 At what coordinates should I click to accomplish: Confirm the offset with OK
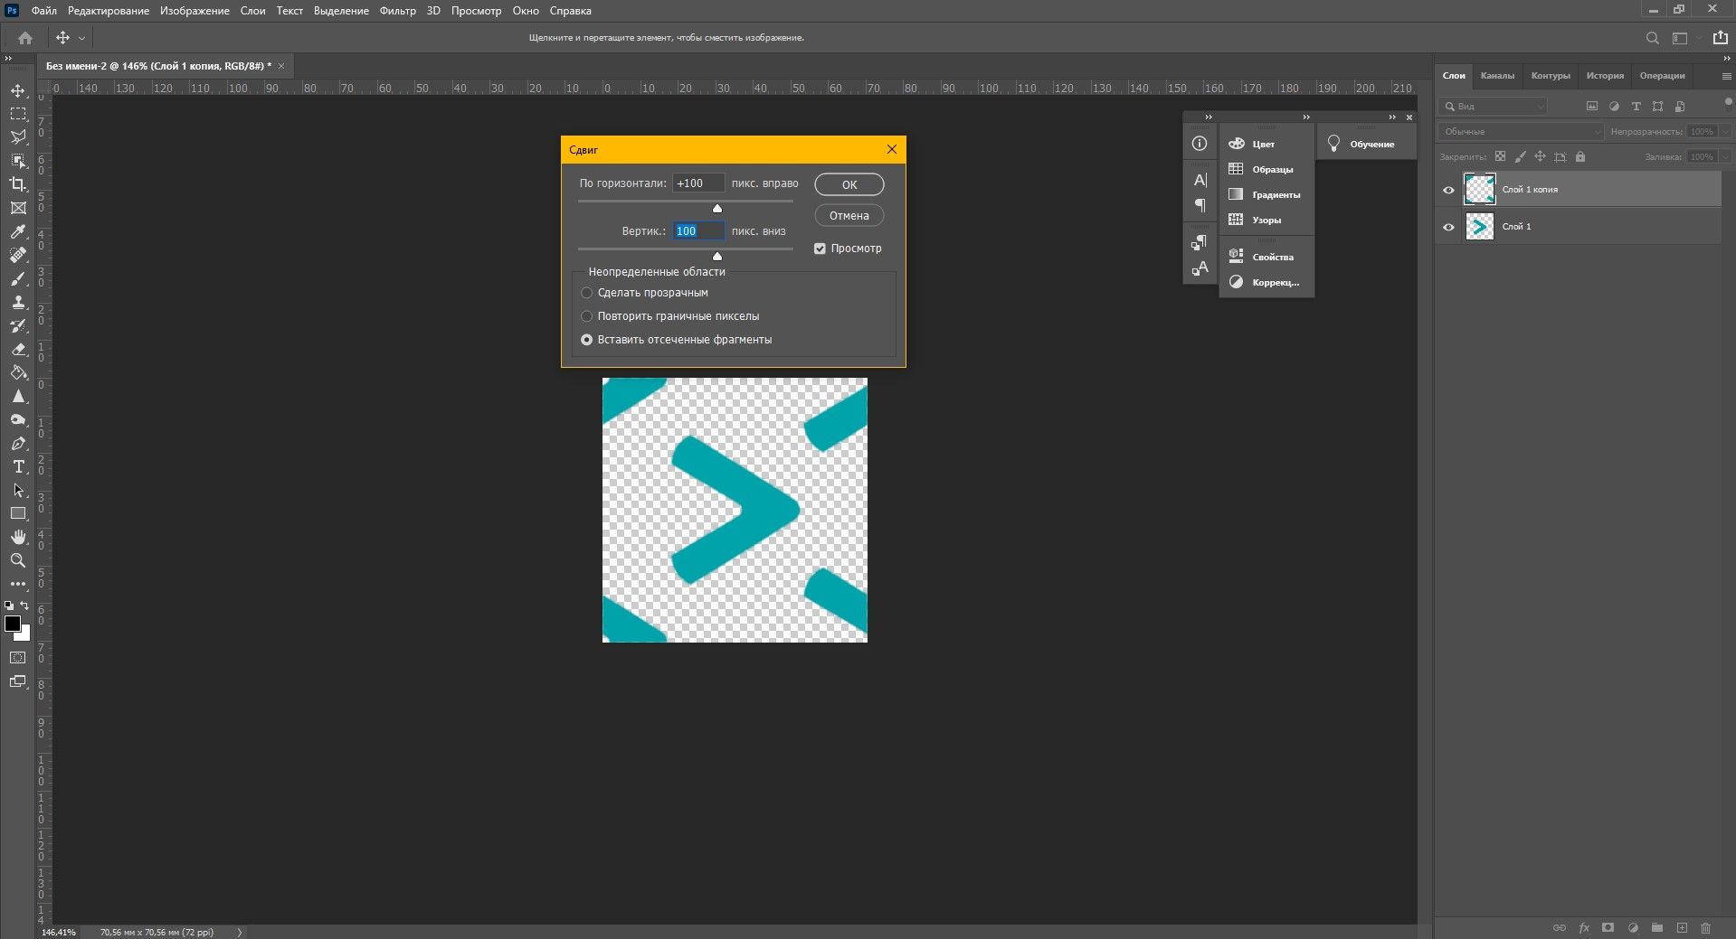point(849,184)
